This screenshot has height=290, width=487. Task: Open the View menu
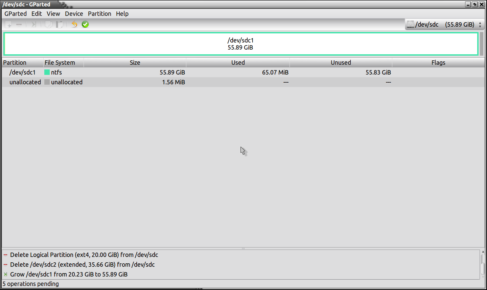pyautogui.click(x=53, y=13)
